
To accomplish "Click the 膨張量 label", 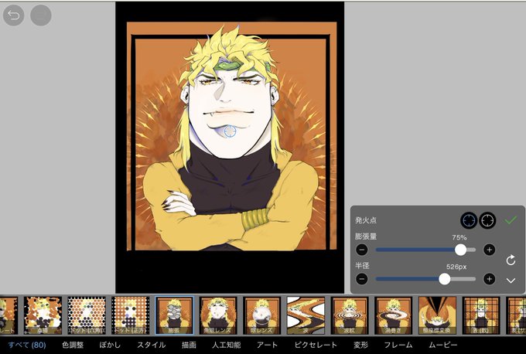I will tap(366, 237).
